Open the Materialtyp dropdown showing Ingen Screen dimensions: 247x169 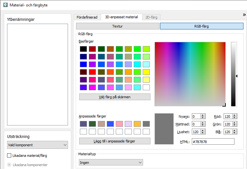[x=111, y=163]
